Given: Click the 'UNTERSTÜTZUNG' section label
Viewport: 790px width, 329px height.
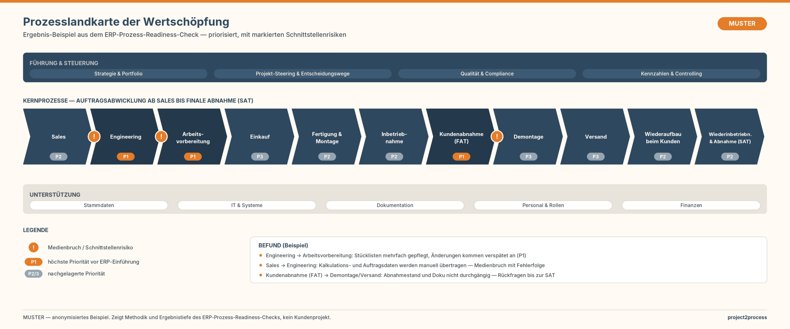Looking at the screenshot, I should pyautogui.click(x=55, y=195).
